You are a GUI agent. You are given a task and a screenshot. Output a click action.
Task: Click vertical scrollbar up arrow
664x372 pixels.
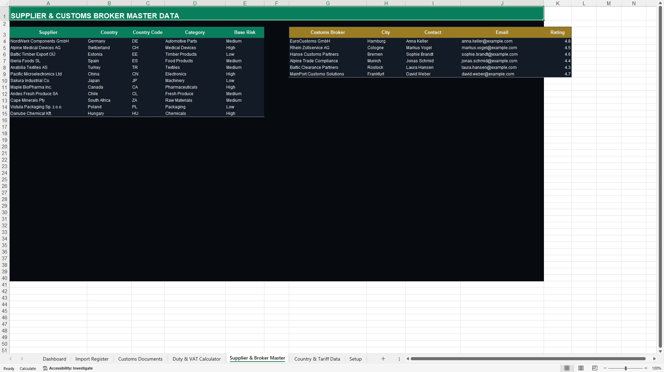tap(660, 3)
